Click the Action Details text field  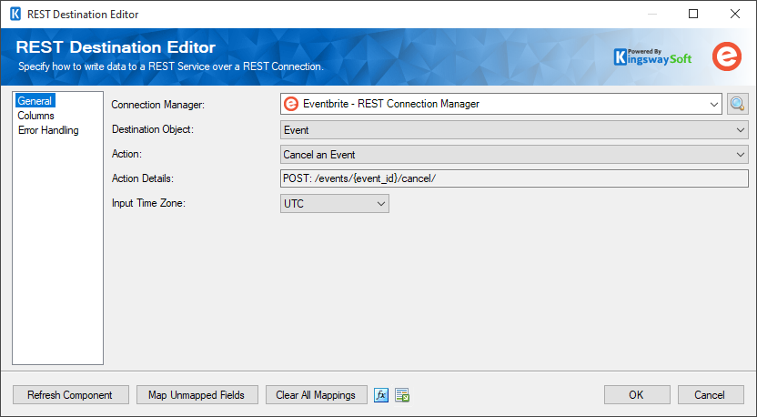coord(514,178)
